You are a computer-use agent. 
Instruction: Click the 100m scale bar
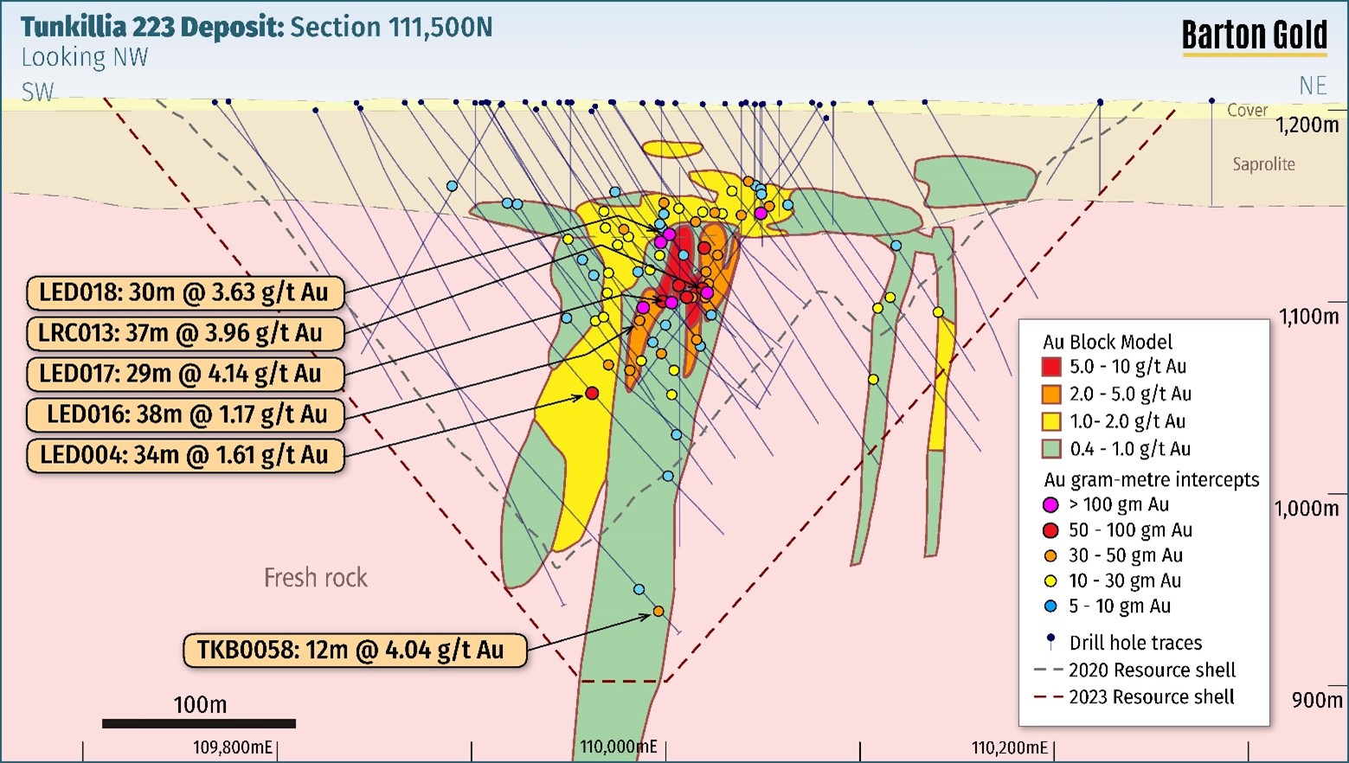(x=199, y=723)
